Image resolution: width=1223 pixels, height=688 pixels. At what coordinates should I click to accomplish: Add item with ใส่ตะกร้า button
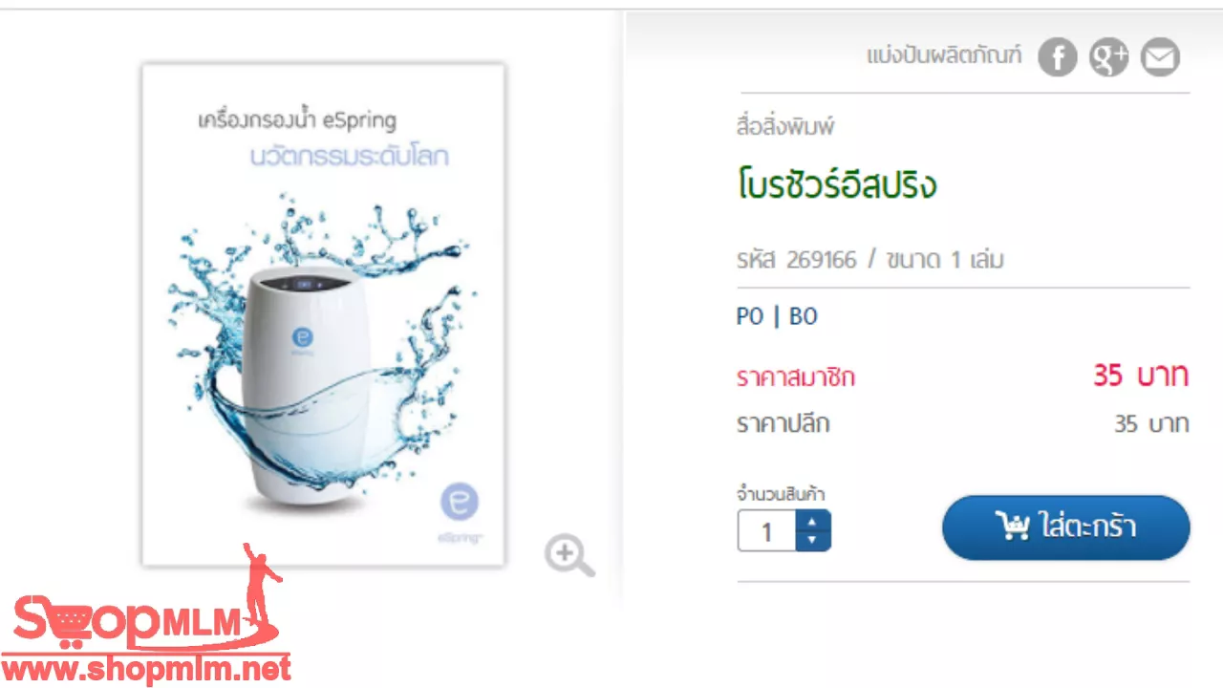(1066, 527)
